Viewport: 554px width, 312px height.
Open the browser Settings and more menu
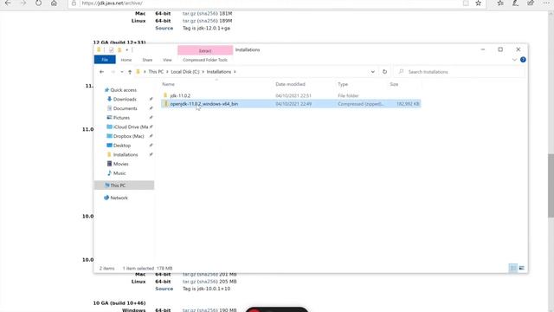click(x=546, y=3)
